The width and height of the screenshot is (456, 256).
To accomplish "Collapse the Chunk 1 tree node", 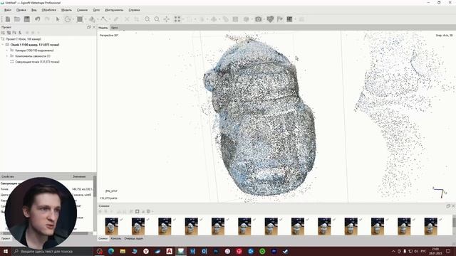I will [x=3, y=45].
